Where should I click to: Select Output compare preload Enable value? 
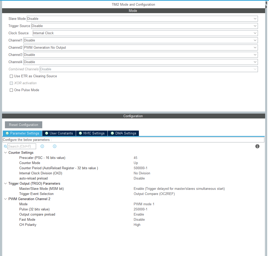[139, 214]
